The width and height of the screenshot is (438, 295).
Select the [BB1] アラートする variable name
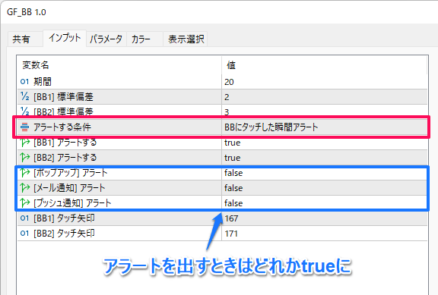pyautogui.click(x=65, y=143)
